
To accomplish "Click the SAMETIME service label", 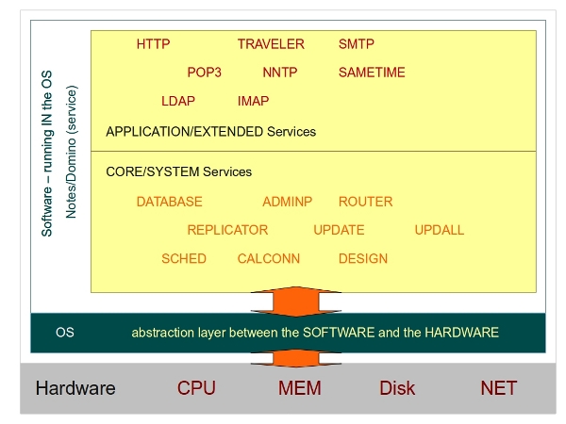I will click(372, 73).
